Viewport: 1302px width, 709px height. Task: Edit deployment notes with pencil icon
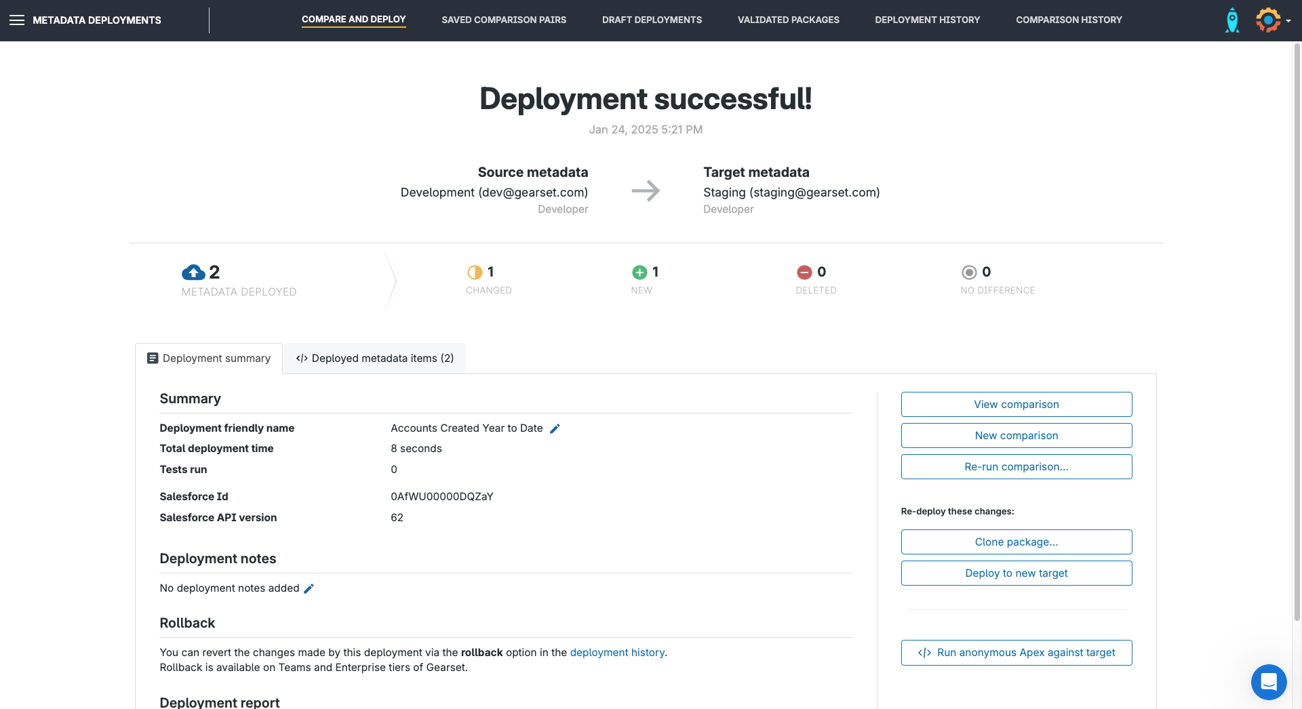309,588
